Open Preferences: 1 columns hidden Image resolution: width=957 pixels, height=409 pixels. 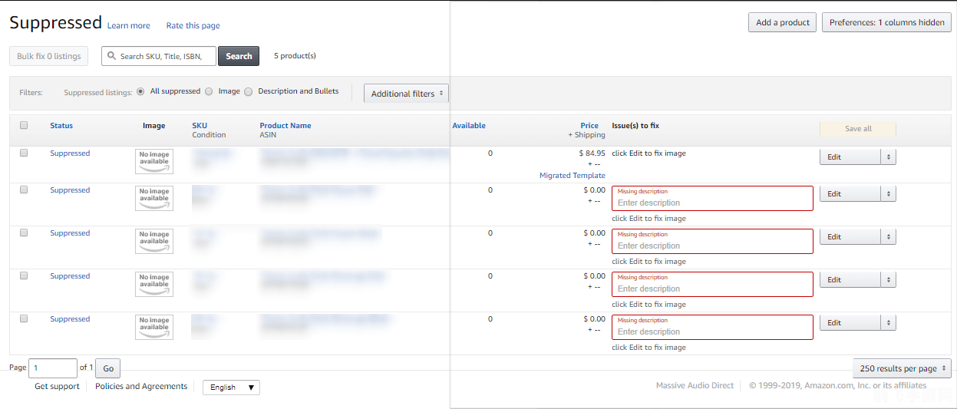pyautogui.click(x=886, y=22)
